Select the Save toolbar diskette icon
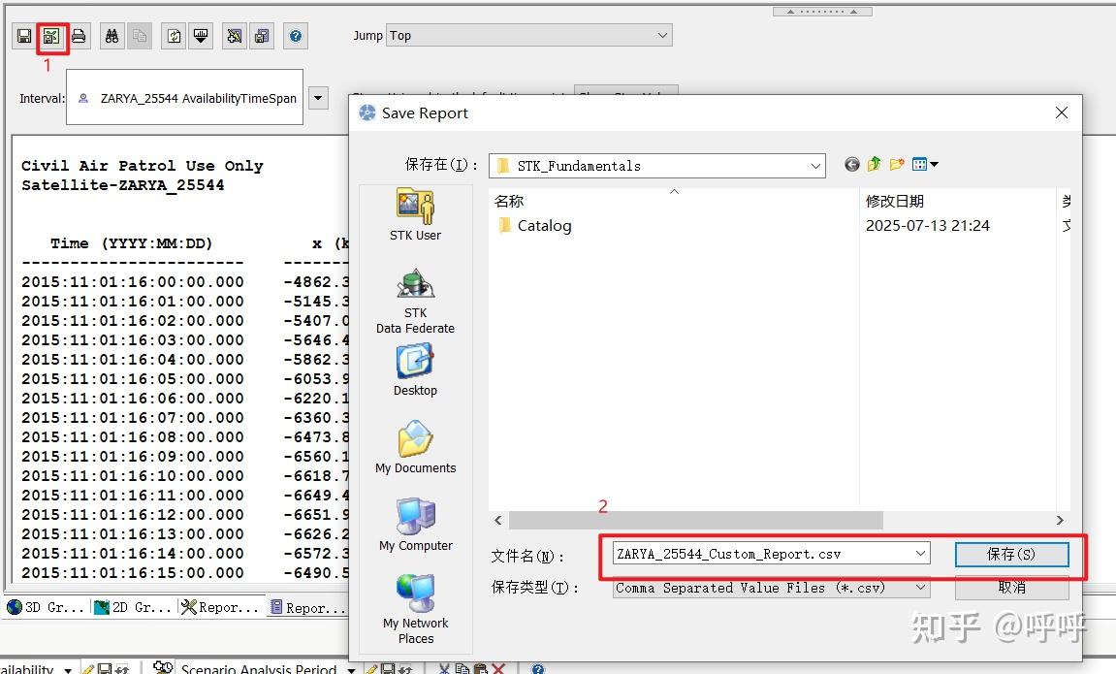The height and width of the screenshot is (674, 1116). 23,35
